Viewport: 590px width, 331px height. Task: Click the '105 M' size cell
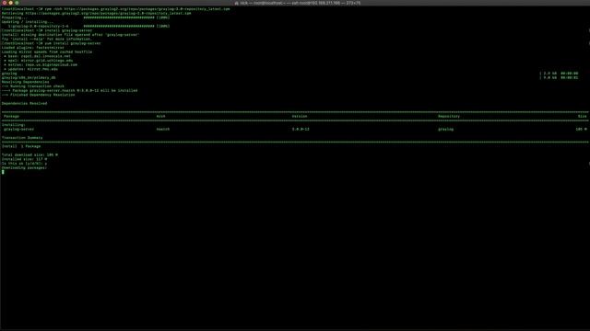click(581, 129)
